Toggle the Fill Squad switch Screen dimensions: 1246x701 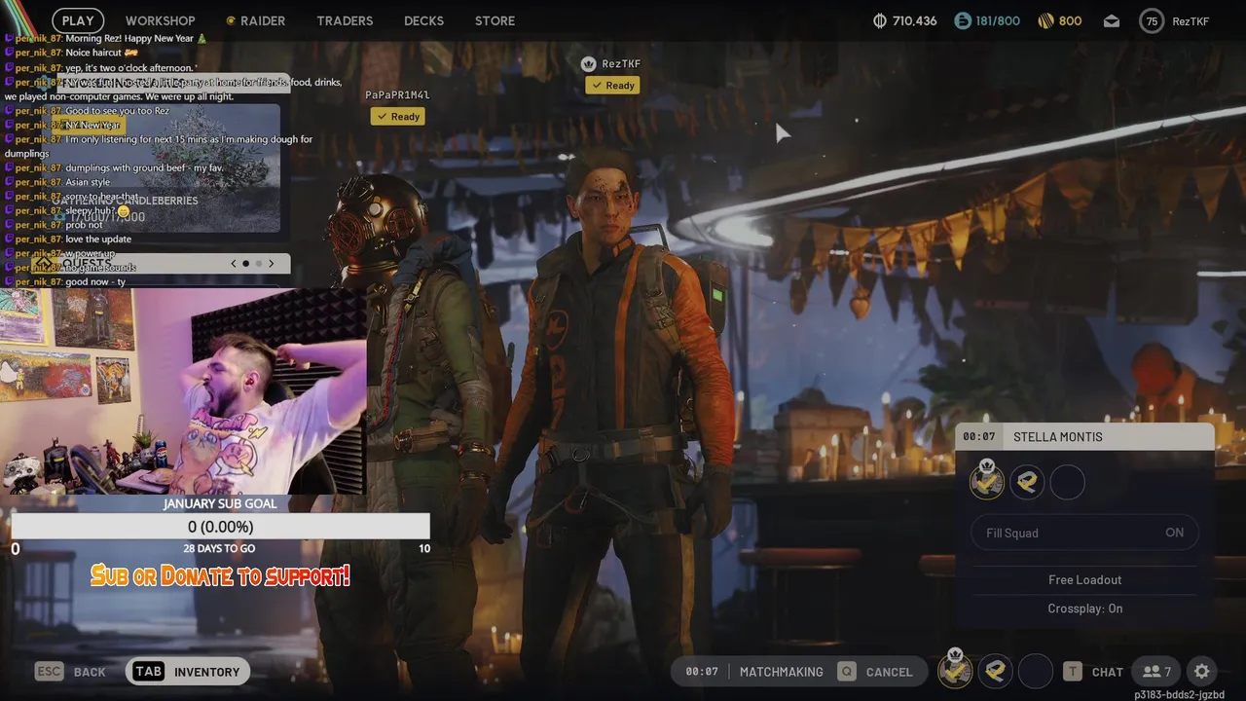1085,533
